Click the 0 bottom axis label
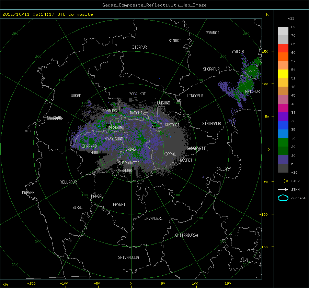Image resolution: width=309 pixels, height=288 pixels. tap(130, 284)
